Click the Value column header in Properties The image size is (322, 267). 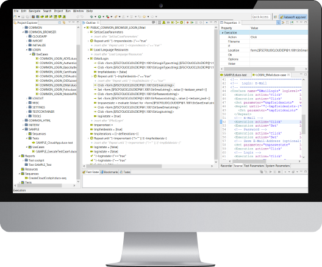pos(254,28)
